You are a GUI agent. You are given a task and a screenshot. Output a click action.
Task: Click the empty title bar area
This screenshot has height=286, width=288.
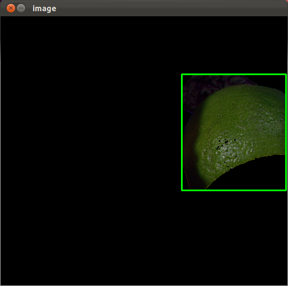click(x=168, y=8)
